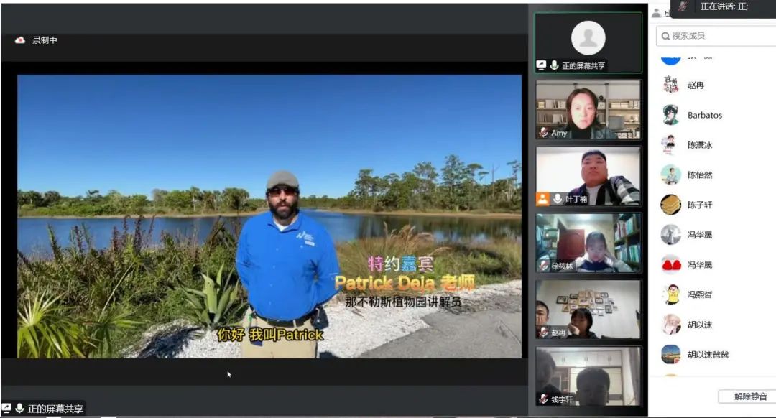The width and height of the screenshot is (776, 418).
Task: Click the muted mic icon in the 正在讲话 banner
Action: tap(683, 6)
